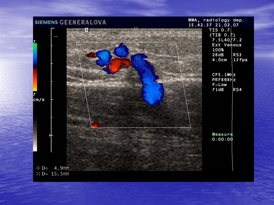Click the plus caliper symbol beside D= 4.9mm
The height and width of the screenshot is (205, 274).
coord(38,168)
